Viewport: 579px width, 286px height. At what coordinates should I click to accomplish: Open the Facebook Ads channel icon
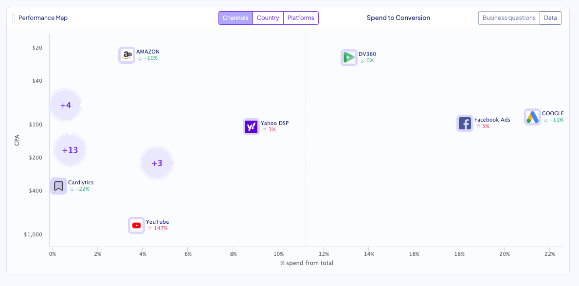[465, 124]
